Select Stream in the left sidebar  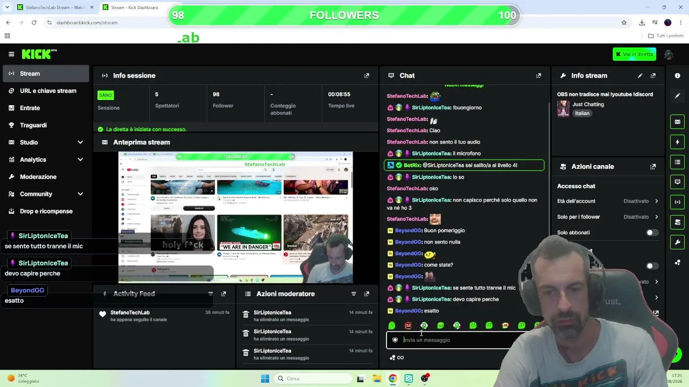(46, 74)
